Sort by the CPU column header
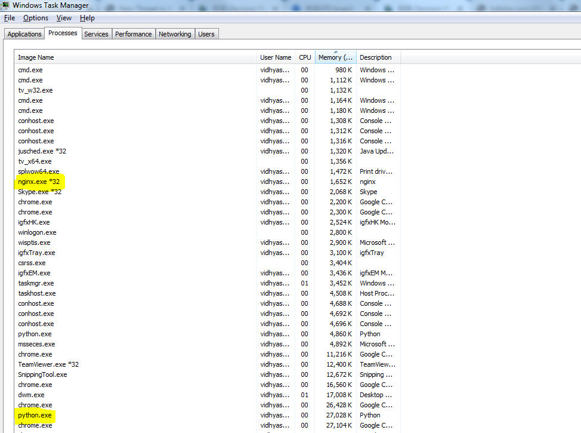Viewport: 581px width, 433px height. (305, 57)
